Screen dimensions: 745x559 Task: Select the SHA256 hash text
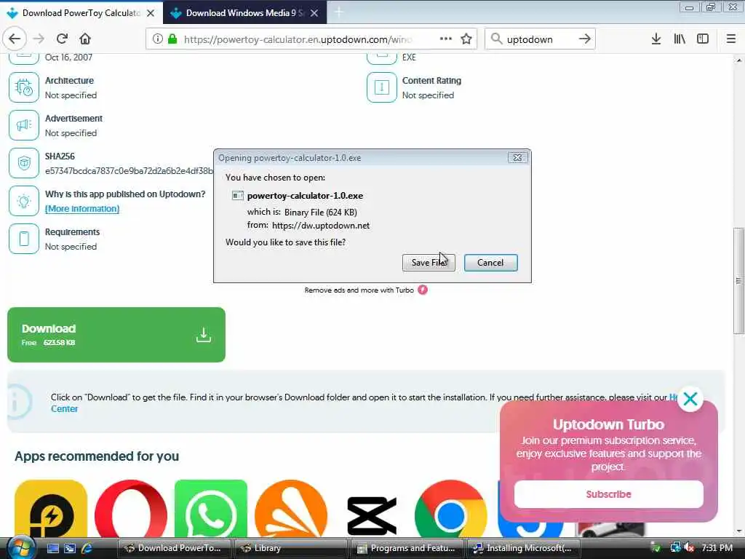[129, 170]
